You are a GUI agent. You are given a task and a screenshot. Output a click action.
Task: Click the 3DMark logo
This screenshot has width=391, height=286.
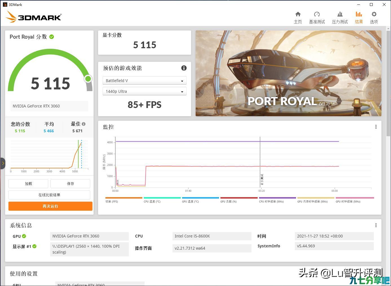(33, 17)
